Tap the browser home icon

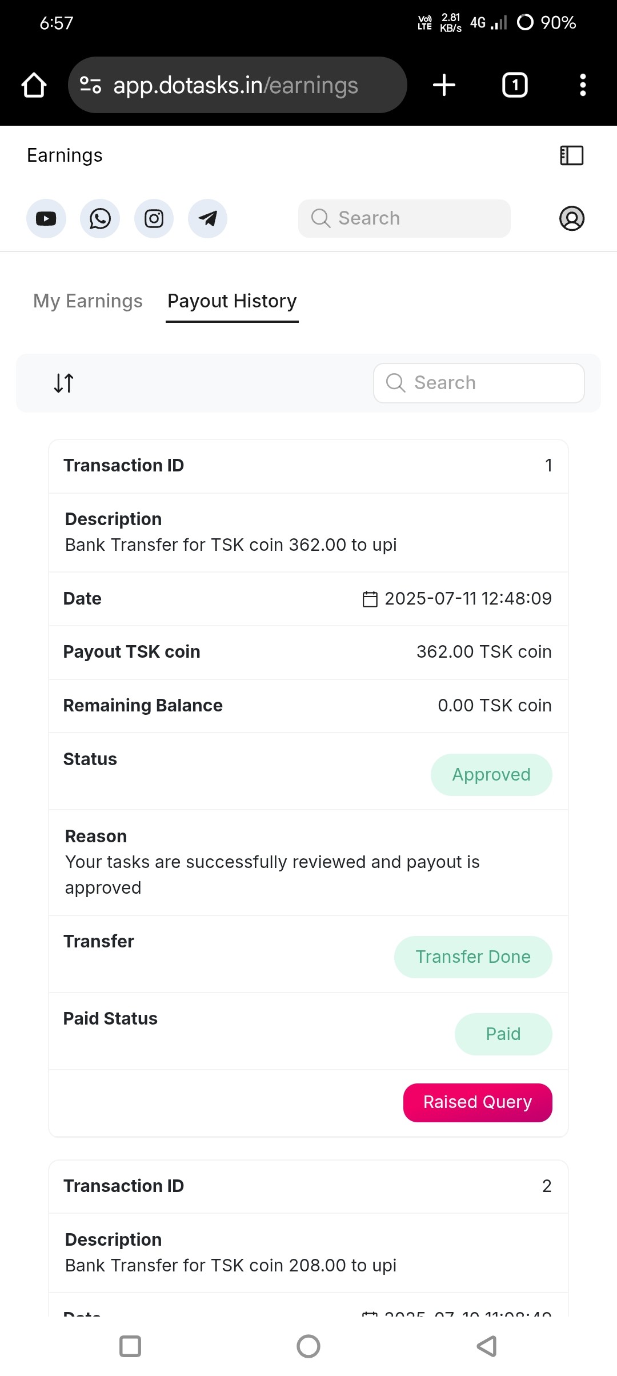pos(34,85)
